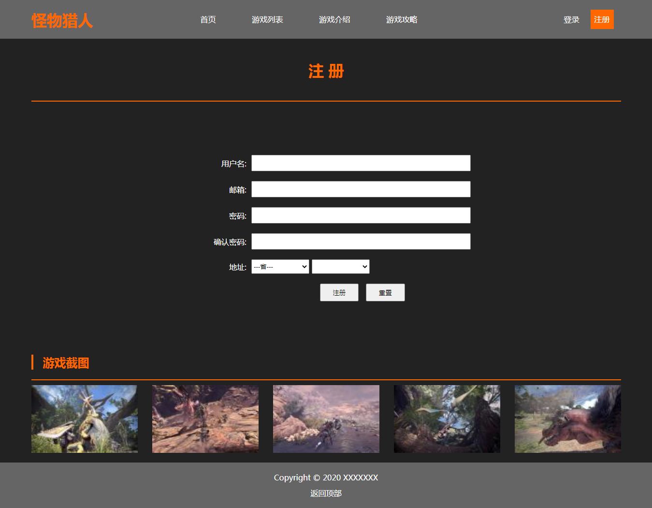652x508 pixels.
Task: Click the orange 注册 header button
Action: tap(602, 19)
